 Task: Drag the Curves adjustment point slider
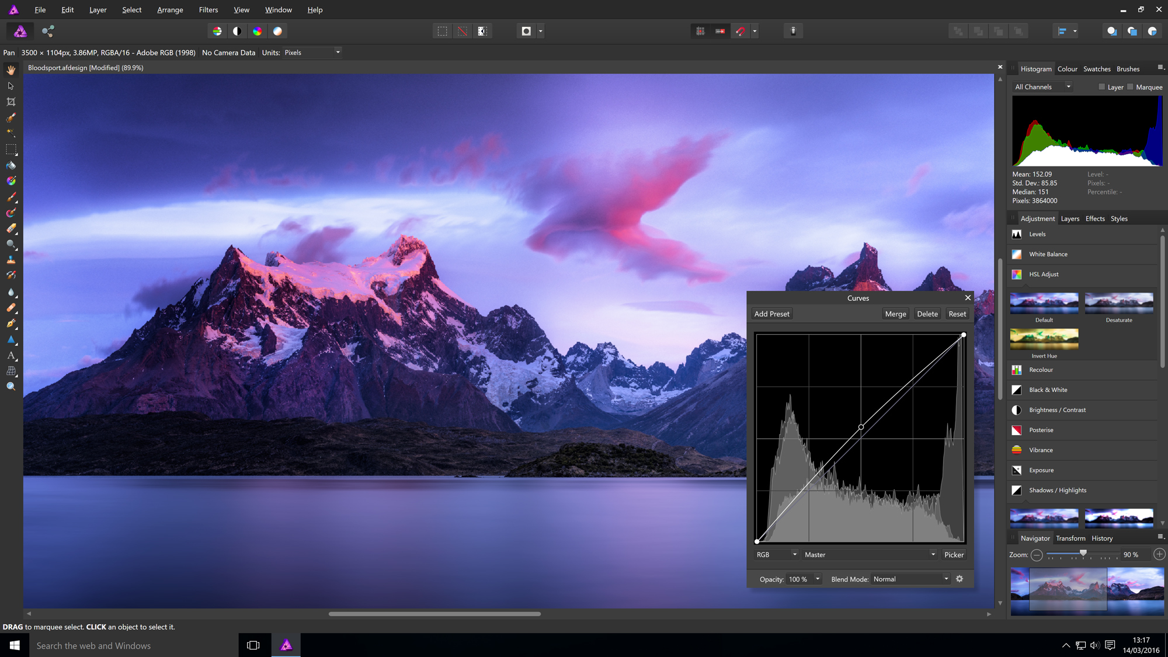[x=861, y=427]
